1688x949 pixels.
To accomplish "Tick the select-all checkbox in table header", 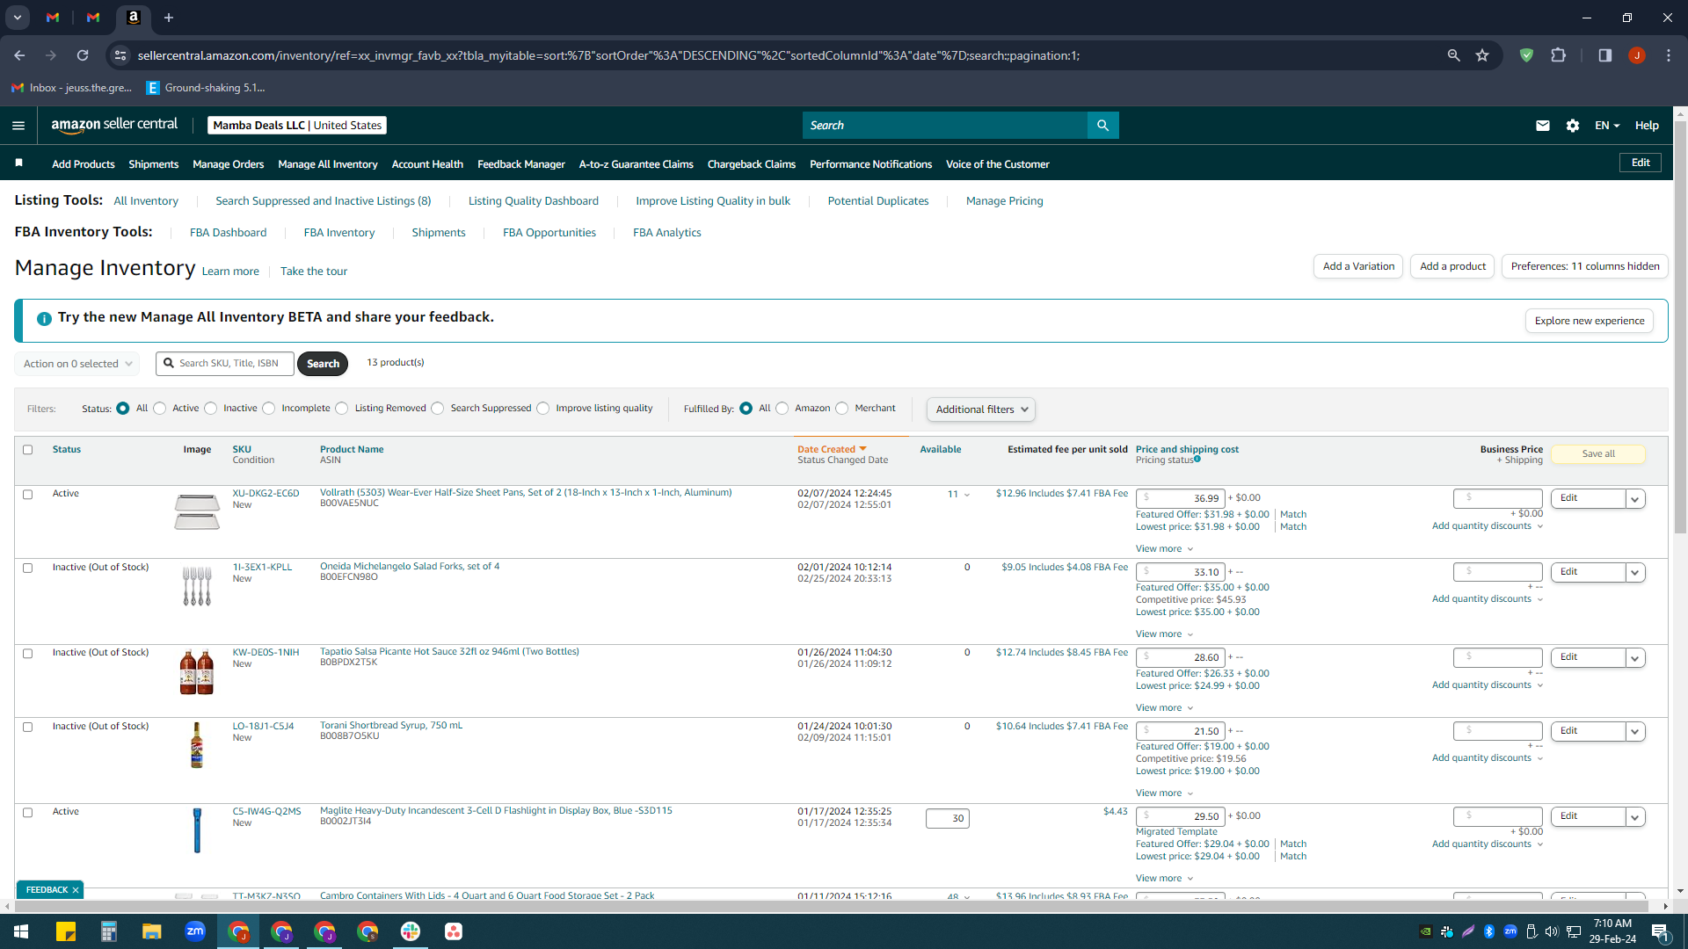I will point(27,450).
